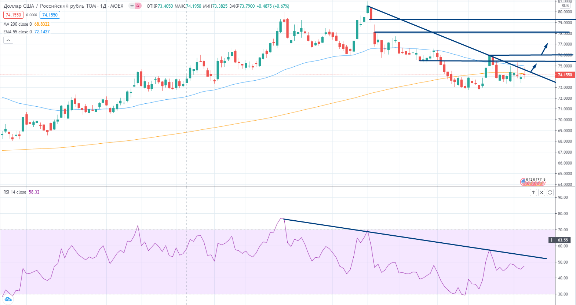576x305 pixels.
Task: Open the TradingView logo at the bottom left
Action: pyautogui.click(x=8, y=300)
